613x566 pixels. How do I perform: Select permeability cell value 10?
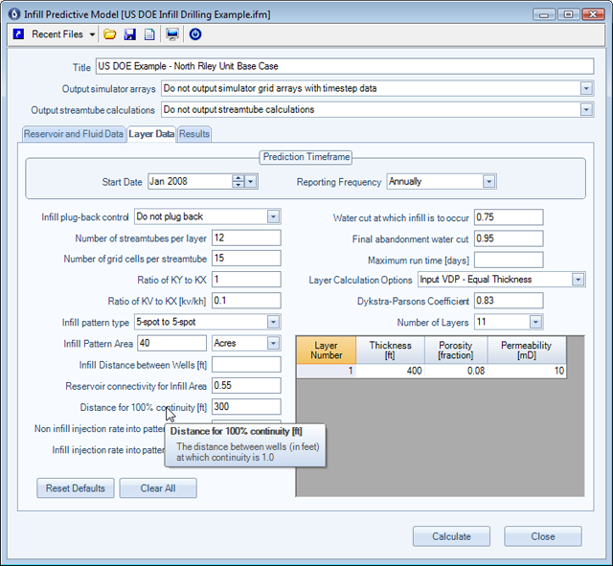[527, 371]
